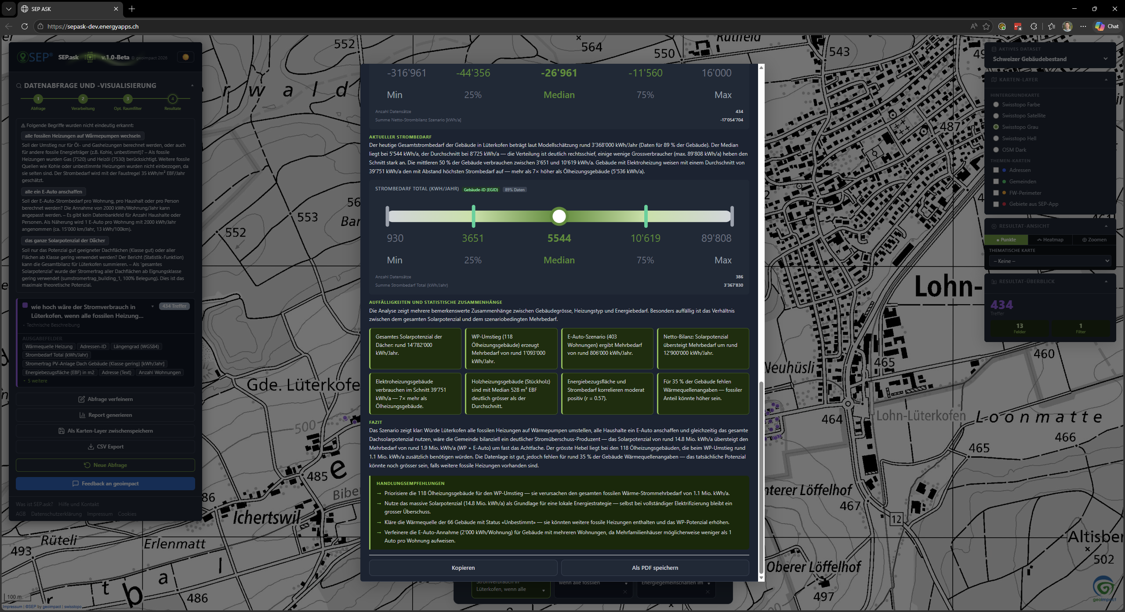Export results with CSV Export button

coord(105,447)
